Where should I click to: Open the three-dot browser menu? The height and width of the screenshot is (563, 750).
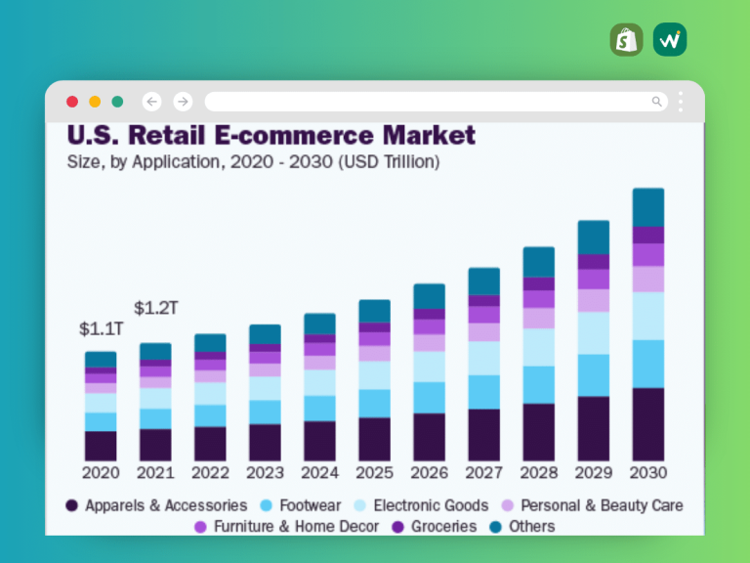[x=681, y=102]
